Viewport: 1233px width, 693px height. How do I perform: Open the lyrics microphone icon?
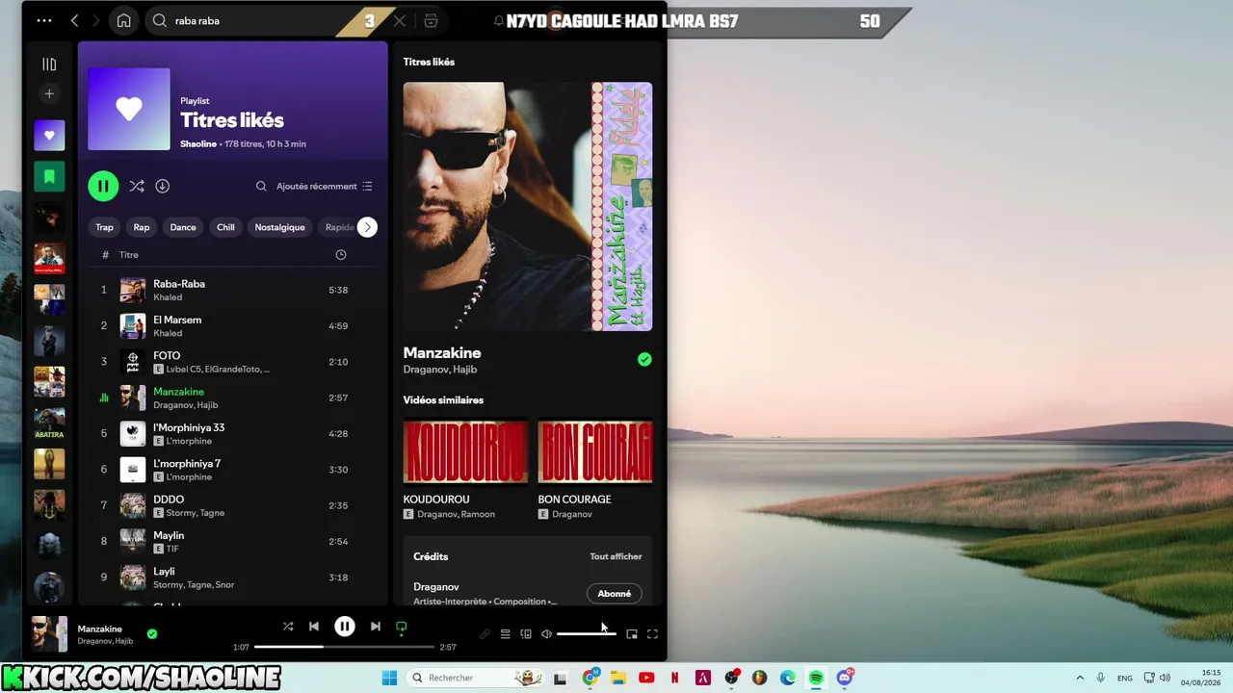485,634
